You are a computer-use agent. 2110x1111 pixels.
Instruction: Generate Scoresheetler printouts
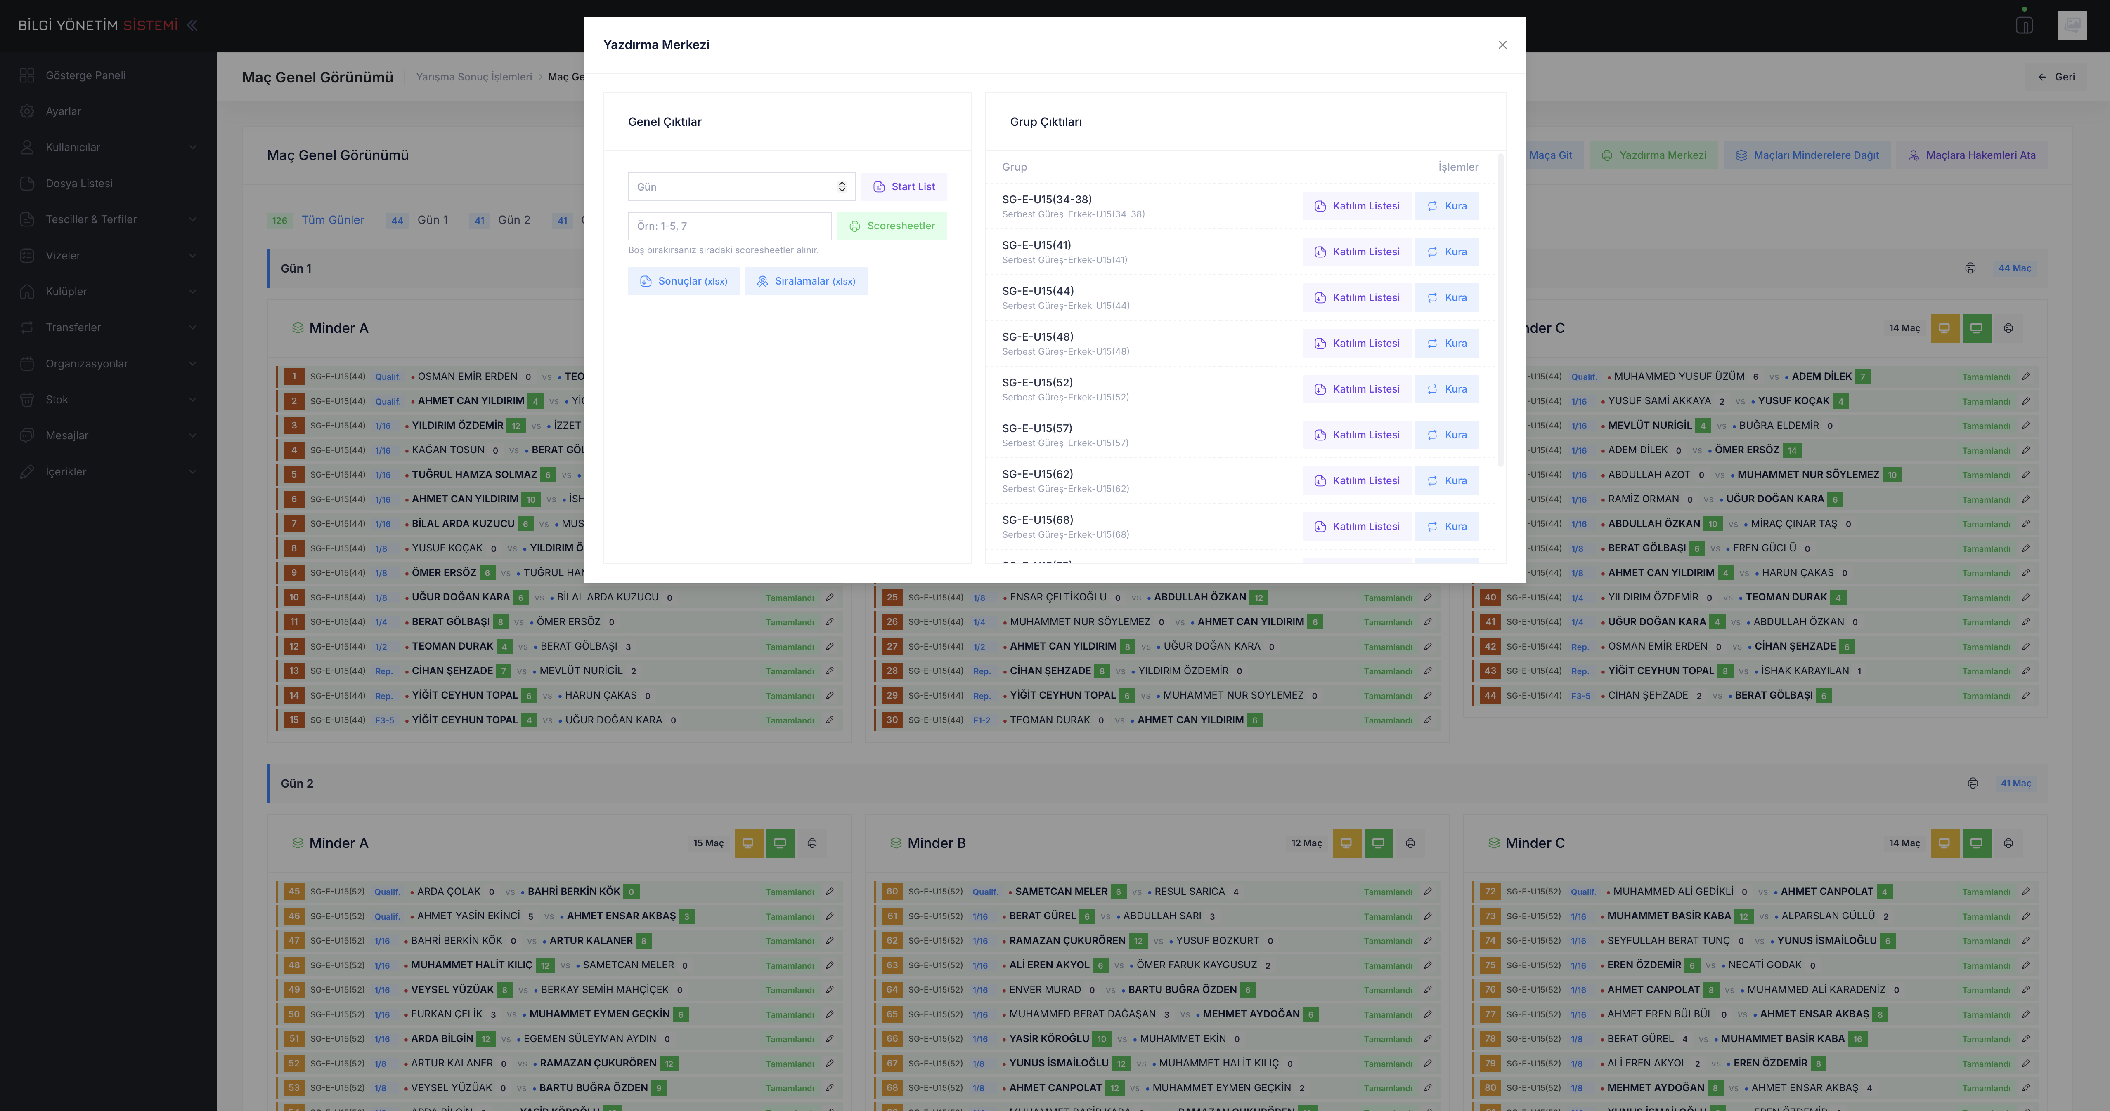891,226
